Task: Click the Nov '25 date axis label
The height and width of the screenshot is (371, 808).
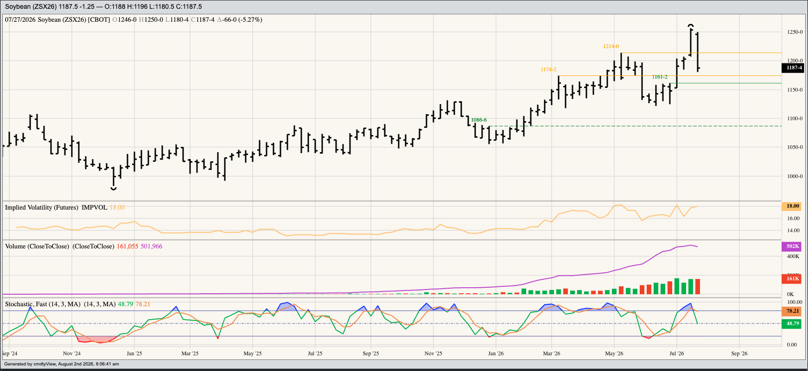Action: click(433, 353)
